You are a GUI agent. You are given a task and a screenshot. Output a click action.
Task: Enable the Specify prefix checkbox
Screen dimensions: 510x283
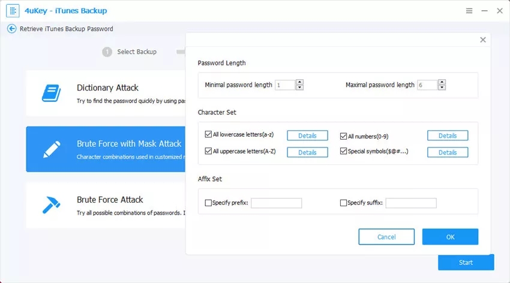point(209,203)
